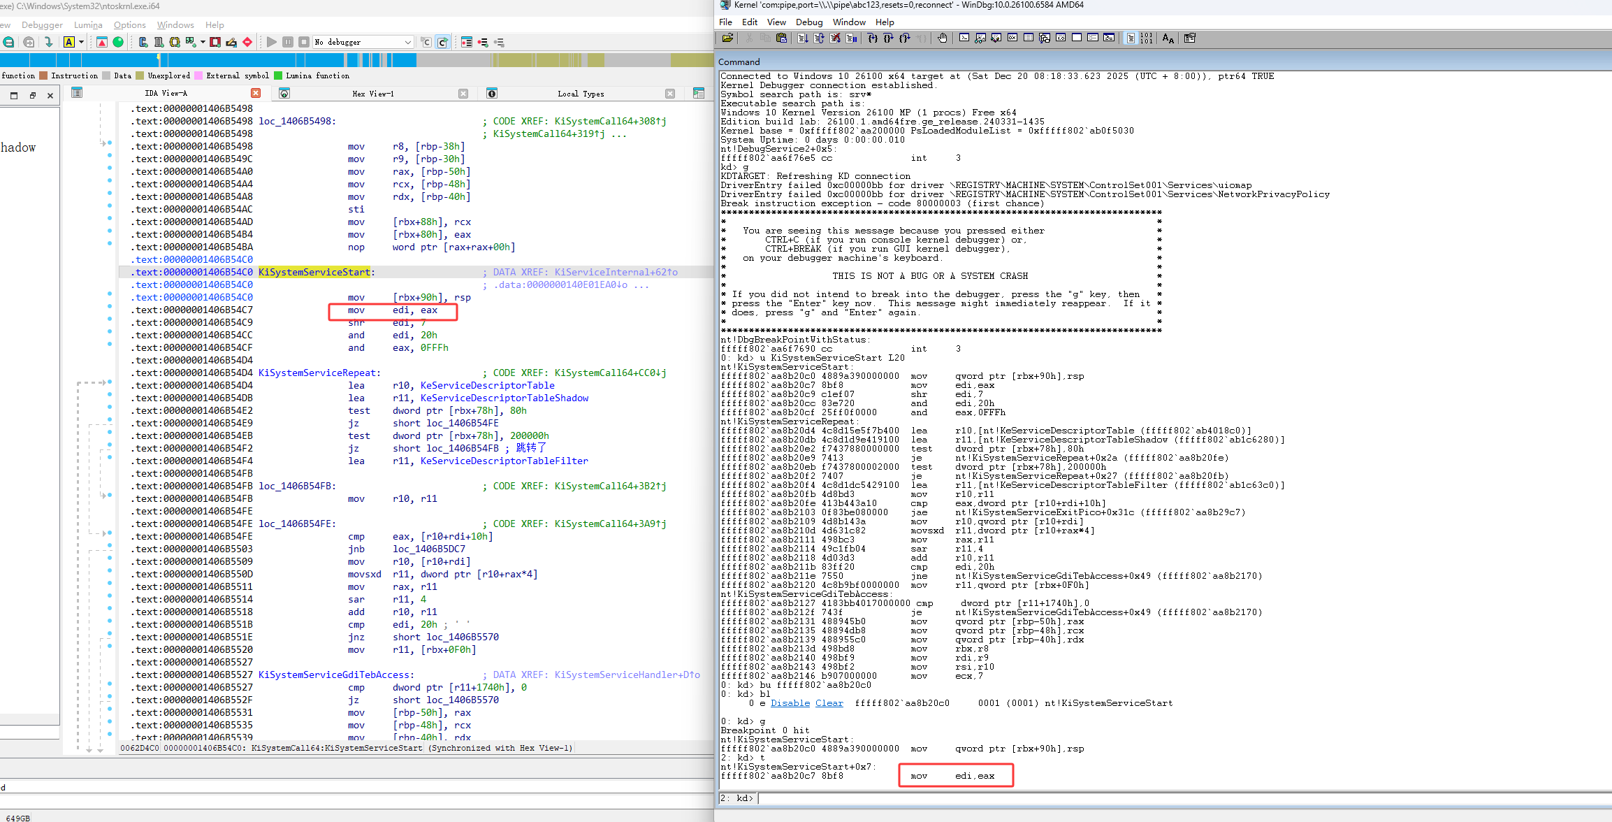The image size is (1612, 822).
Task: Toggle WinDbg Source mode off (101) button
Action: pyautogui.click(x=1147, y=38)
